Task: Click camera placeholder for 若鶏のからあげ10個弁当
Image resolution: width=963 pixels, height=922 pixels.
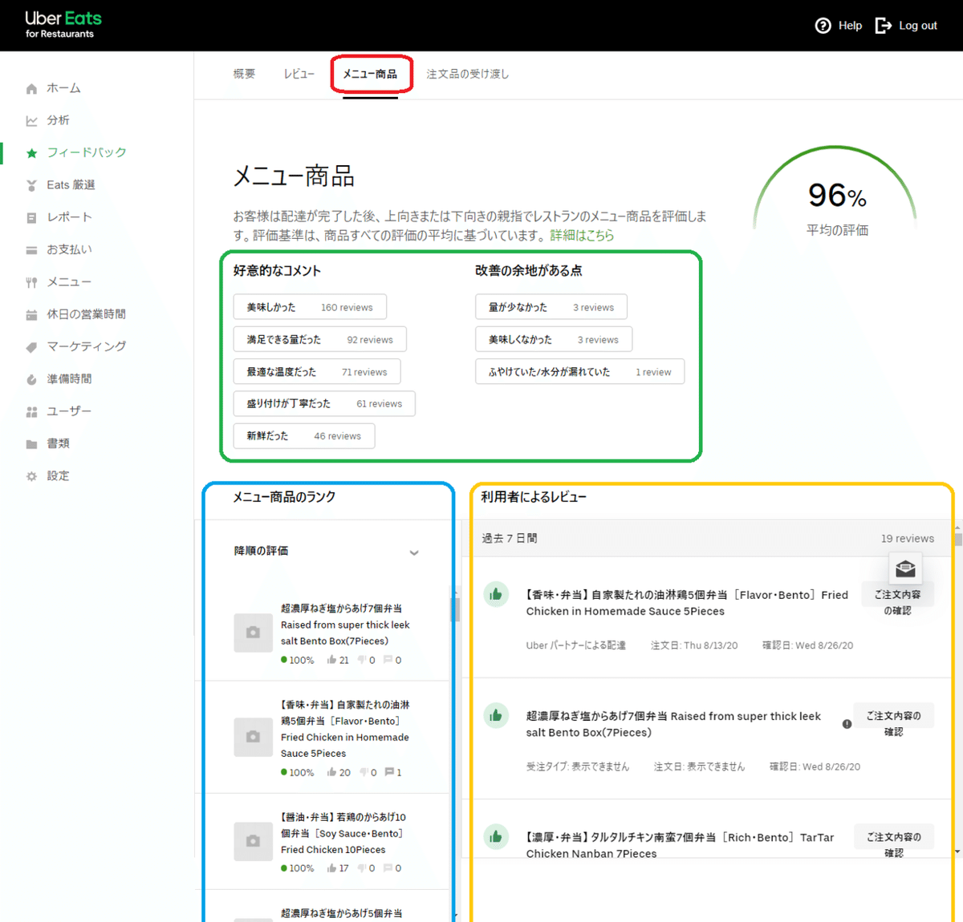Action: tap(253, 841)
